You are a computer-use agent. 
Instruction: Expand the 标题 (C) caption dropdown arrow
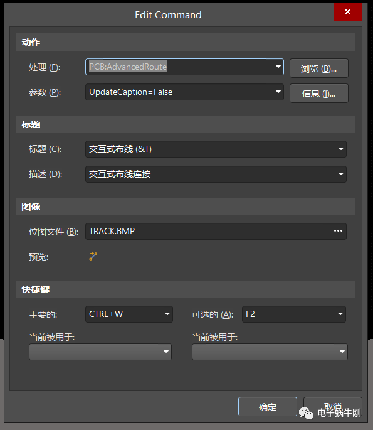tap(340, 149)
